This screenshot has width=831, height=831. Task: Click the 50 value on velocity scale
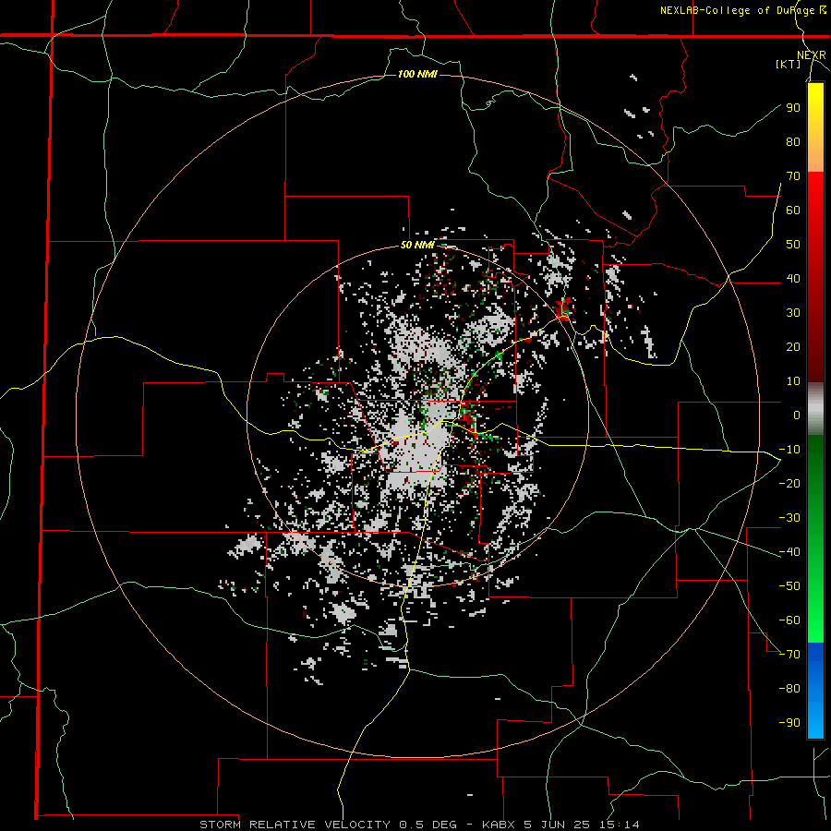tap(793, 245)
